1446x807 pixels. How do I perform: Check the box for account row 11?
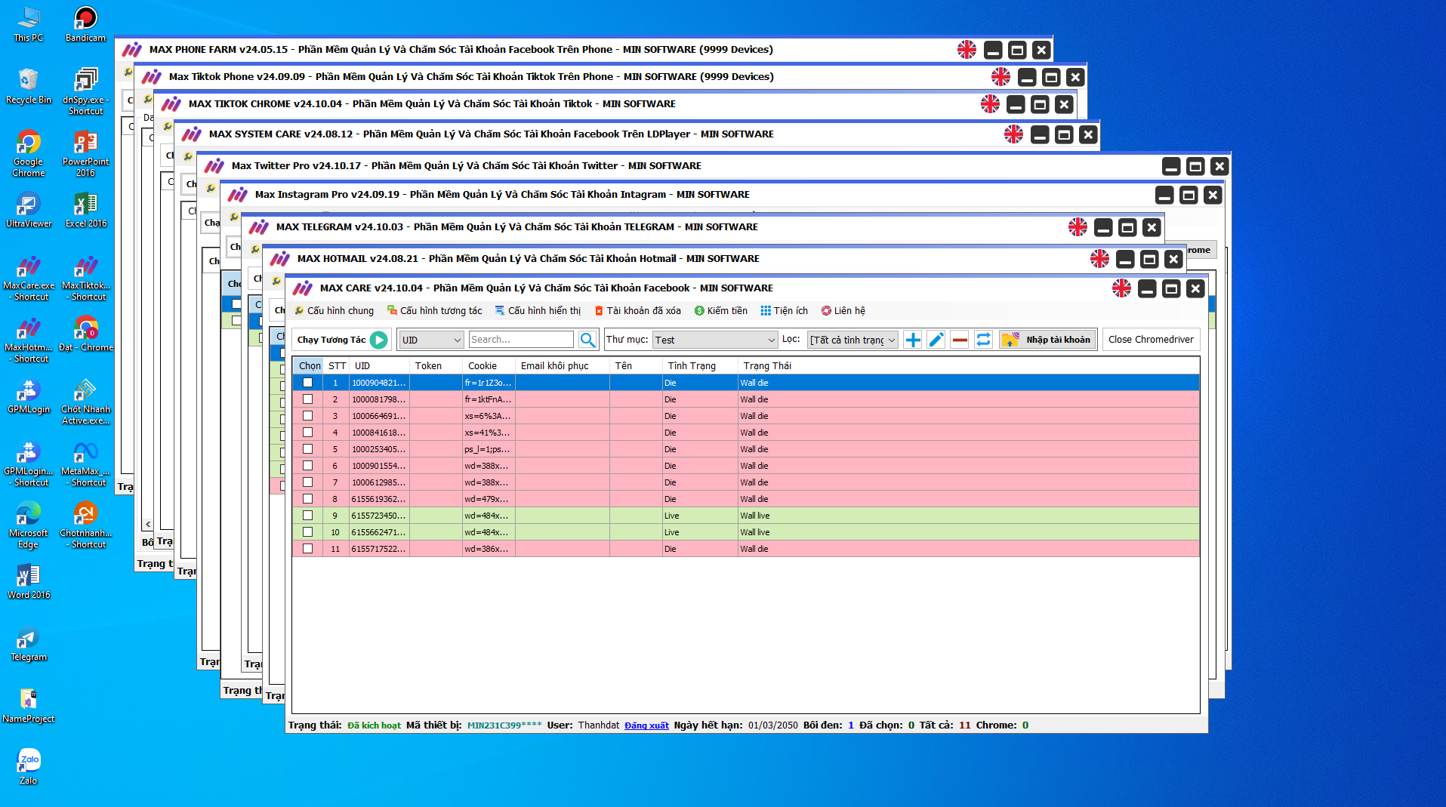click(307, 549)
